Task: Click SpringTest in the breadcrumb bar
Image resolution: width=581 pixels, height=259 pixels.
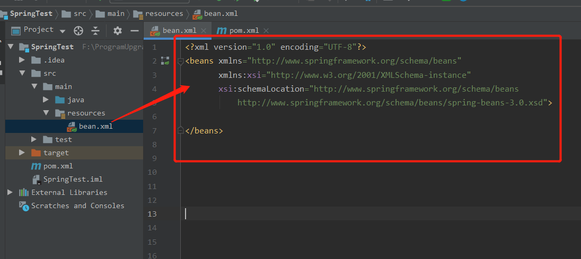Action: pos(31,14)
